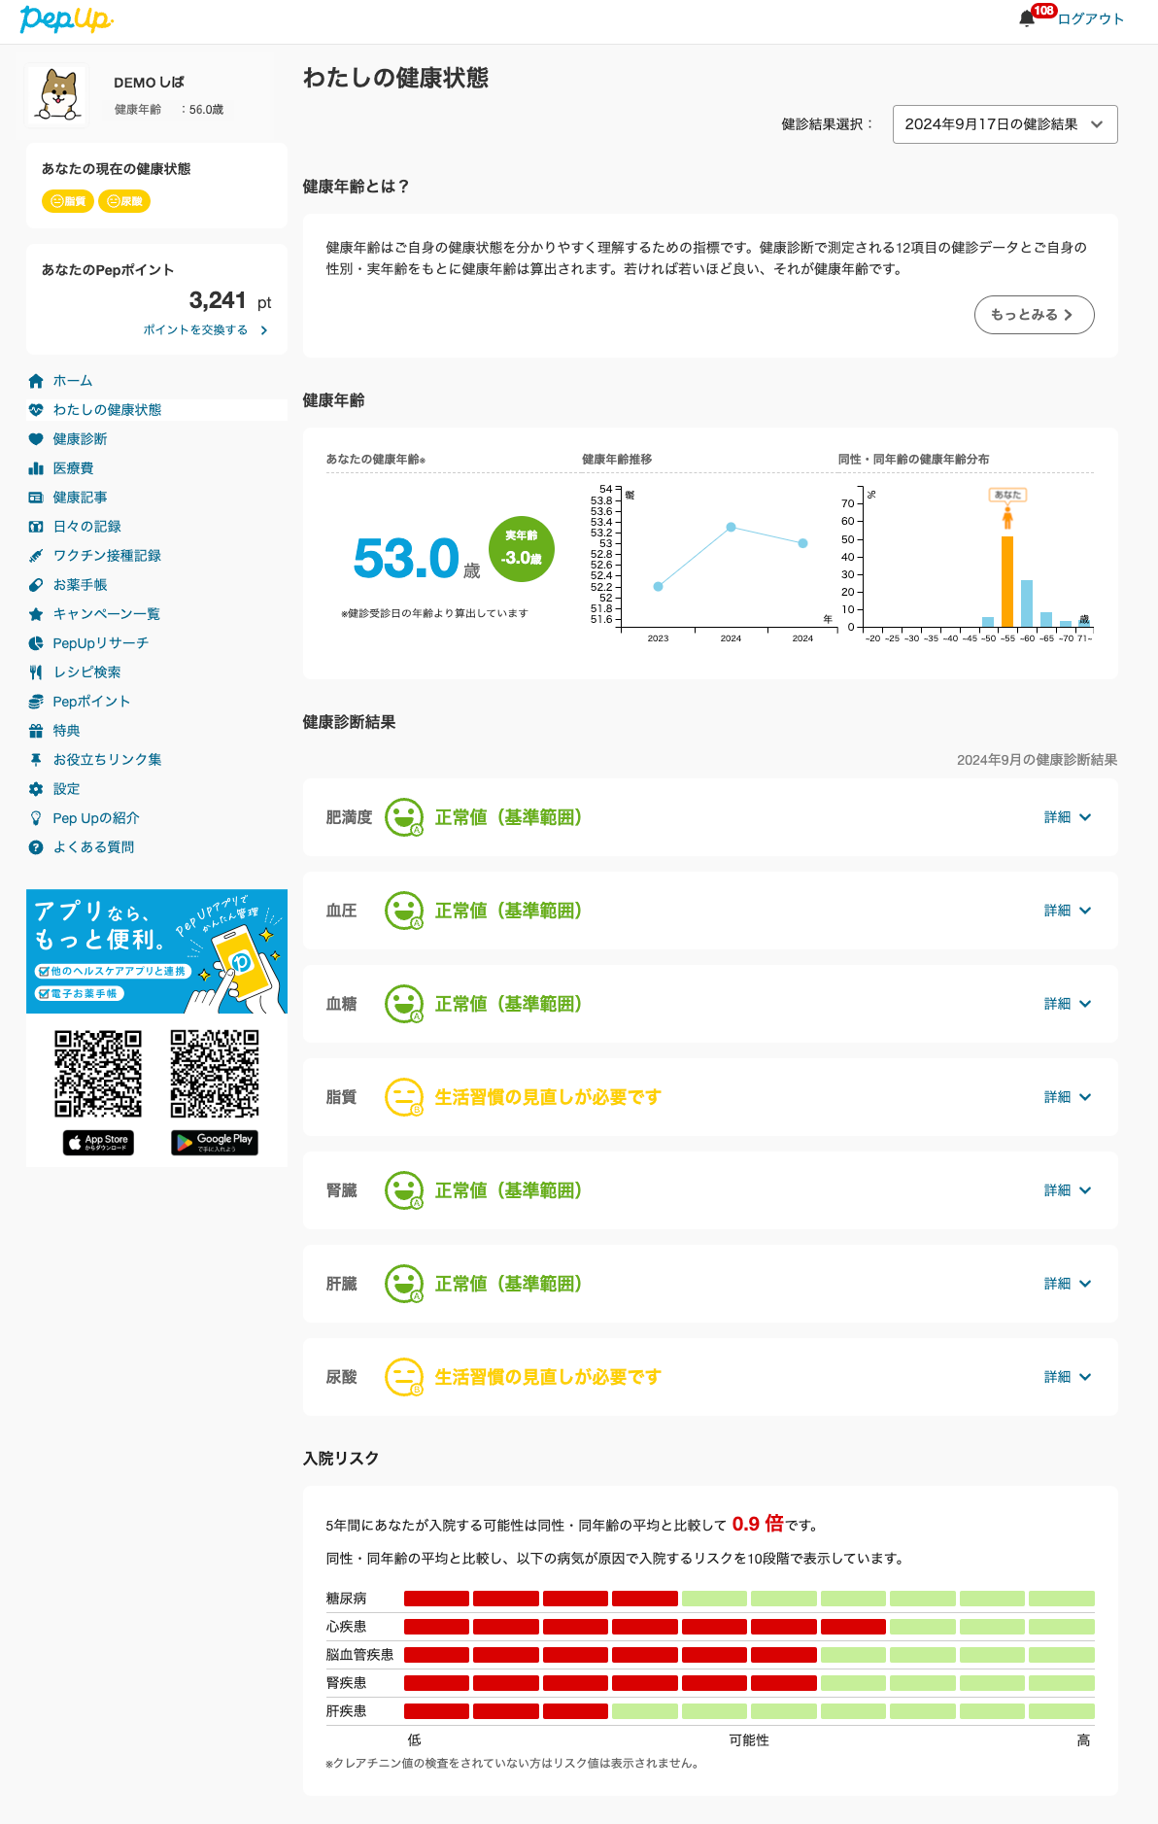The height and width of the screenshot is (1824, 1158).
Task: Click the medical costs bar chart icon
Action: [36, 468]
